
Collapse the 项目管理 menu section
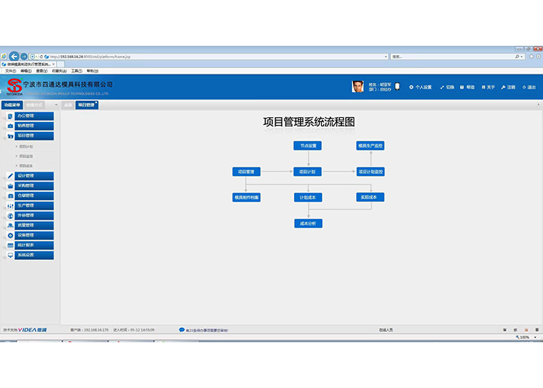pos(34,135)
